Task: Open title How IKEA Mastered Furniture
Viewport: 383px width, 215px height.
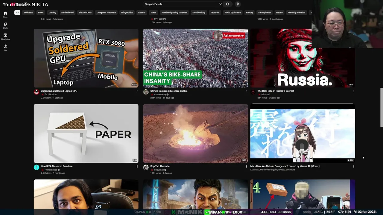Action: [57, 166]
